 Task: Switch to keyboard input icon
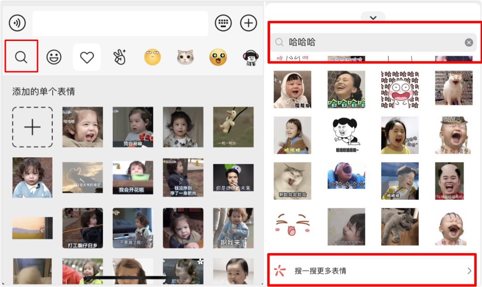(x=223, y=23)
